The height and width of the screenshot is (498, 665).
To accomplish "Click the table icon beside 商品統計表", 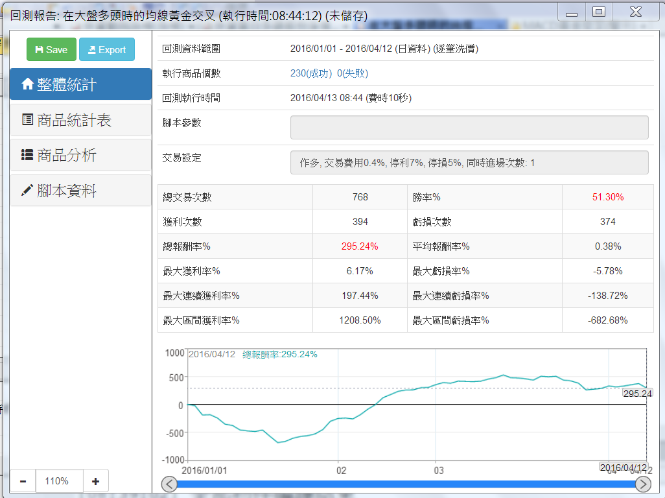I will tap(28, 120).
